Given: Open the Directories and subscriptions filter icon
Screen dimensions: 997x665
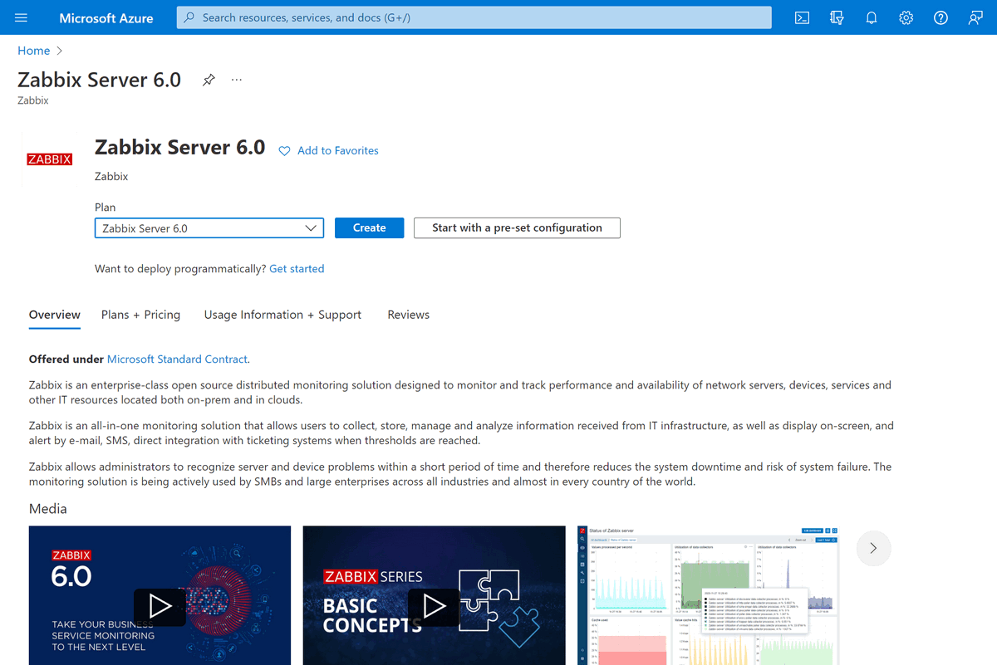Looking at the screenshot, I should coord(837,17).
